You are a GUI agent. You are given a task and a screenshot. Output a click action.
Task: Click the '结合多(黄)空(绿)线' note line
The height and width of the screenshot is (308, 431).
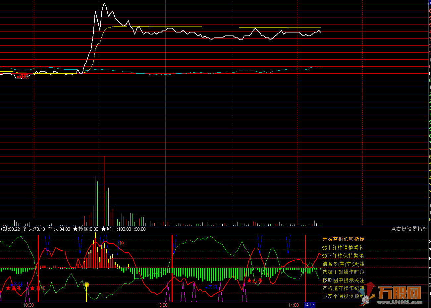click(x=343, y=264)
